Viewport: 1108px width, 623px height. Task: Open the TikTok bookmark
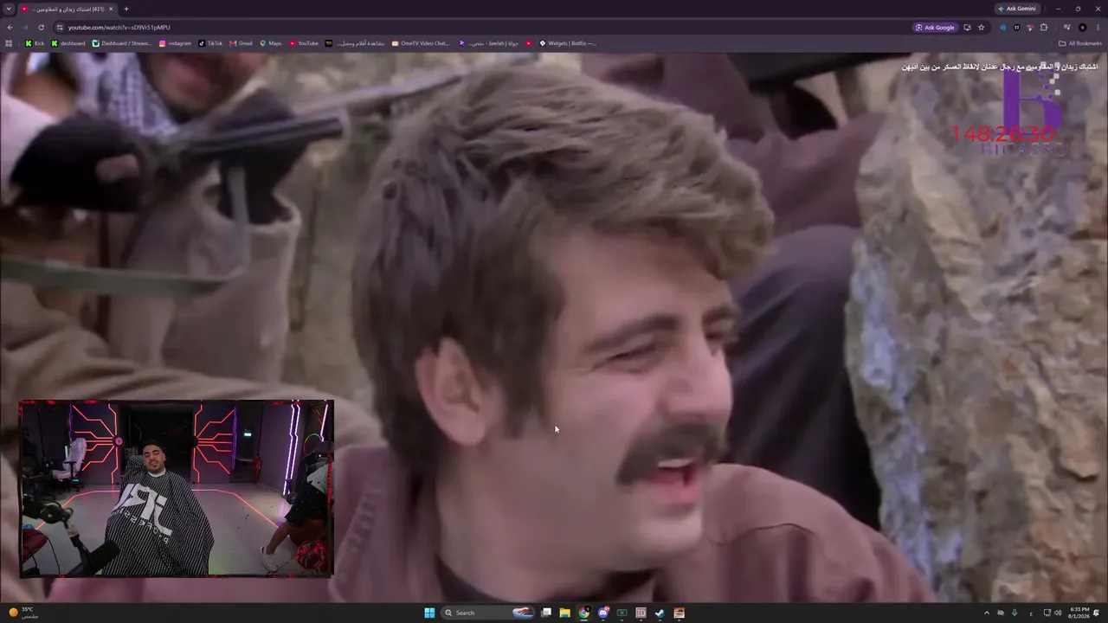pyautogui.click(x=210, y=43)
